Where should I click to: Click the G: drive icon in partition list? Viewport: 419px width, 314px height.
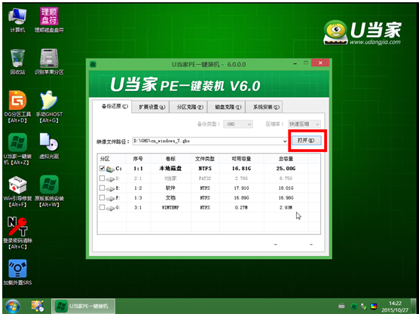110,208
